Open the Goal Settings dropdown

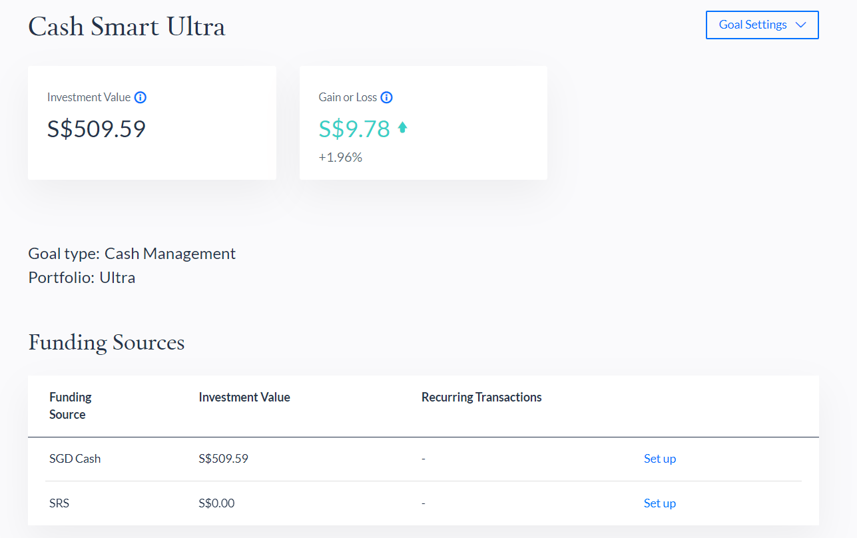click(x=762, y=25)
